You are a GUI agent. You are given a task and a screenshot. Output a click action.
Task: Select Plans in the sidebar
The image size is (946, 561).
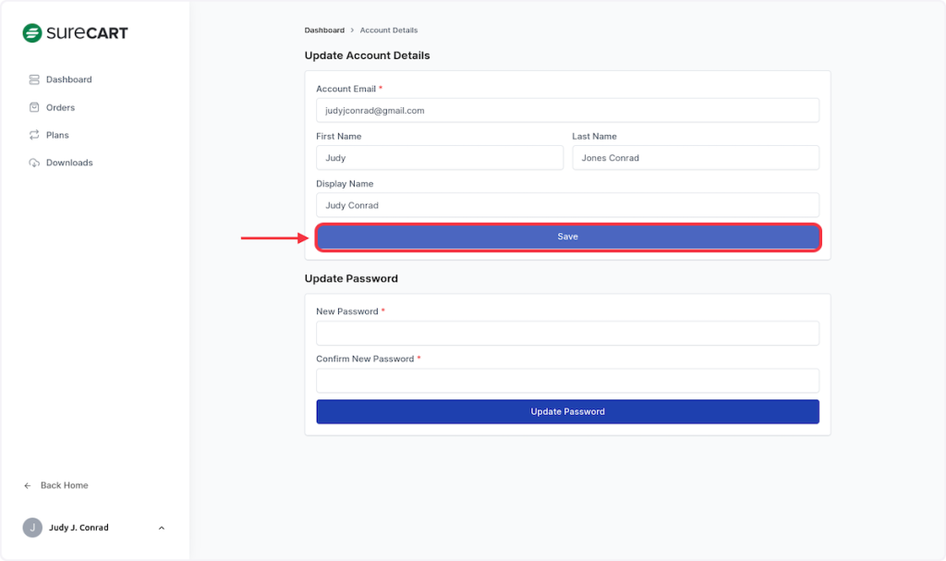click(57, 135)
